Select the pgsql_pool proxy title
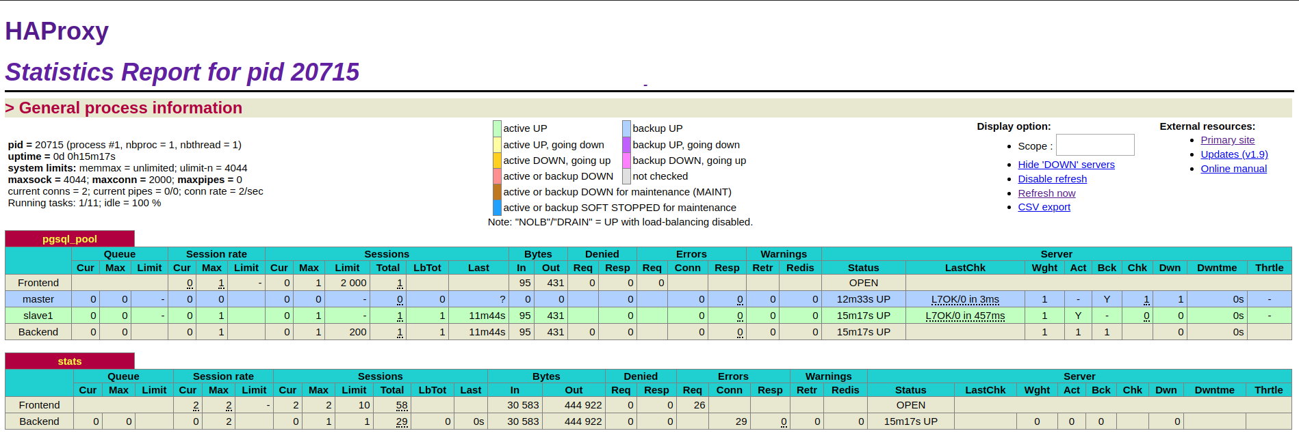 [70, 239]
